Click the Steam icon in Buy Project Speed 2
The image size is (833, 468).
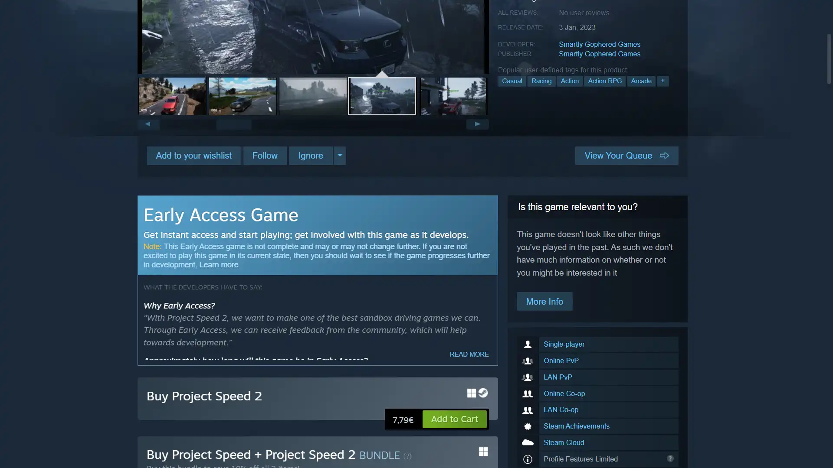click(x=483, y=393)
